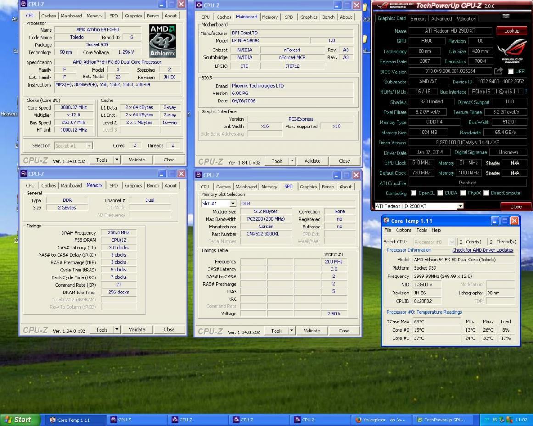533x426 pixels.
Task: Click the Mainboard window's CPU-Z title icon
Action: (x=199, y=6)
